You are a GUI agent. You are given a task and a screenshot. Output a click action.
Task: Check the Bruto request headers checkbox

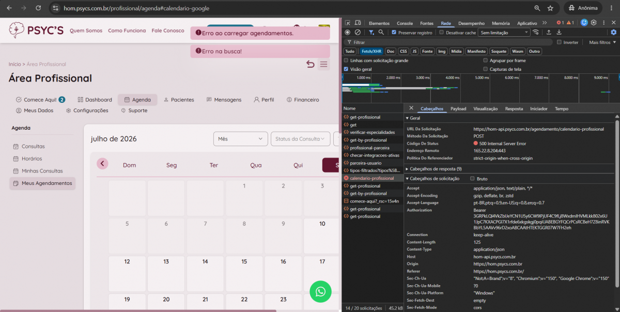tap(472, 178)
